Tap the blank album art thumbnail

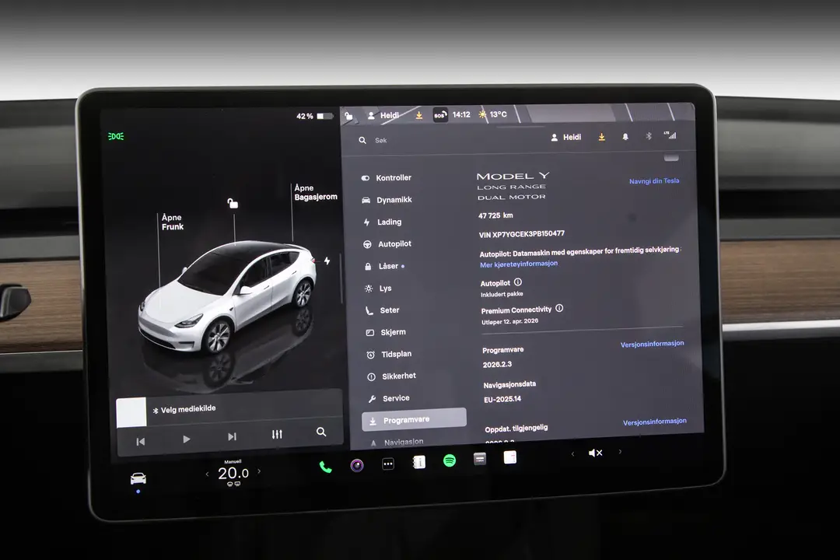[x=131, y=412]
